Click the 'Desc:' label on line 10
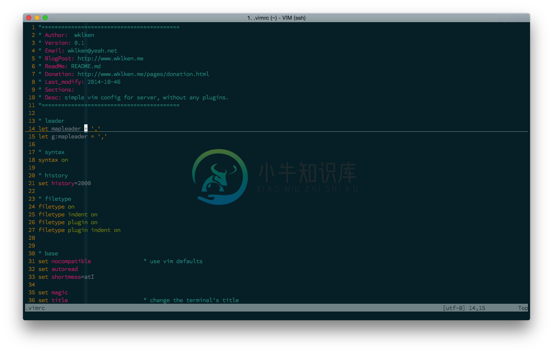Image resolution: width=553 pixels, height=353 pixels. point(53,97)
